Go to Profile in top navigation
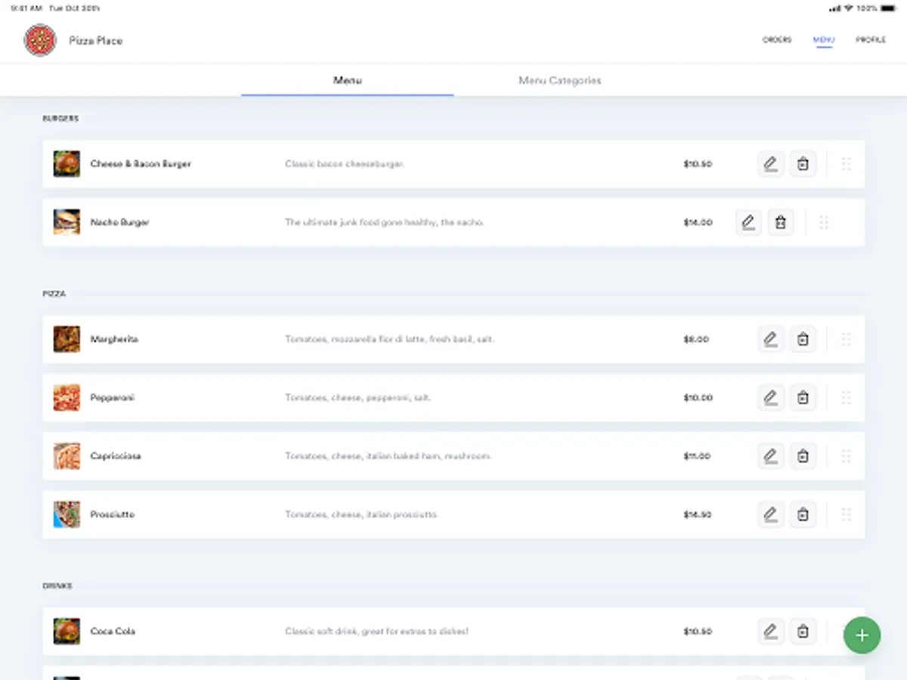This screenshot has width=907, height=680. pyautogui.click(x=871, y=40)
